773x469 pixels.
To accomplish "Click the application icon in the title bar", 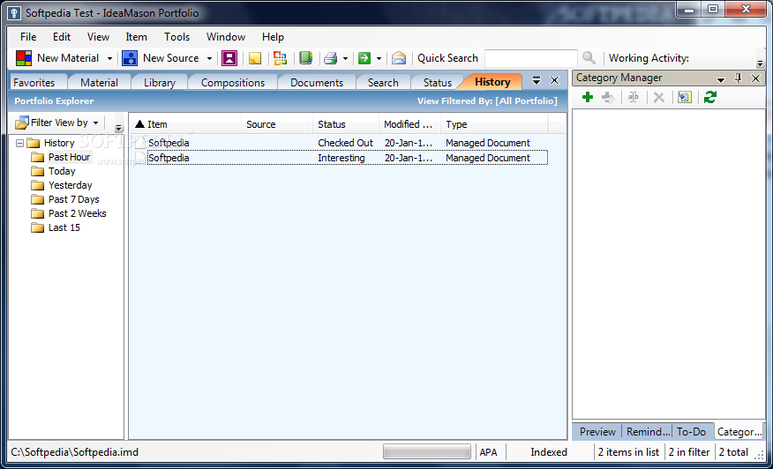I will click(15, 13).
